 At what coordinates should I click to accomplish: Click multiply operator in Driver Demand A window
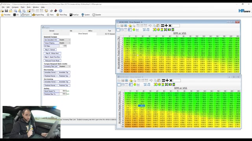(170, 25)
